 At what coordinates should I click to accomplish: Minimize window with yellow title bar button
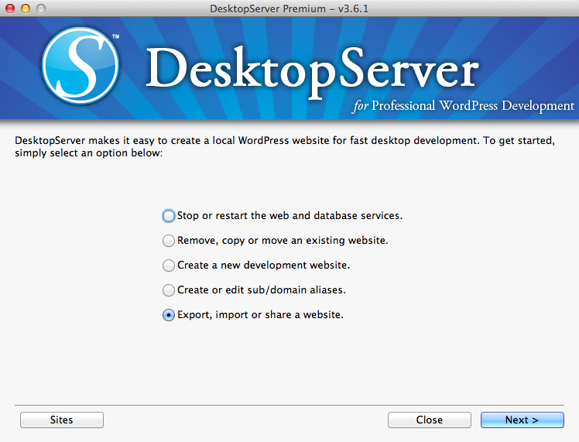(26, 9)
